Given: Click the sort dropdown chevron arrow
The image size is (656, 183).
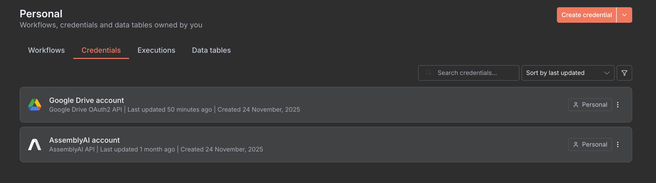Looking at the screenshot, I should (607, 73).
